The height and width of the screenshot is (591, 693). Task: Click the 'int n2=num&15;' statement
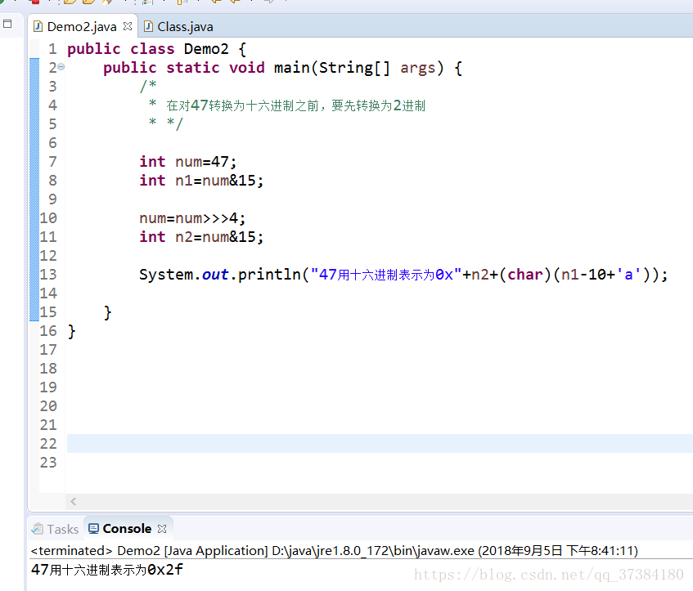[x=201, y=237]
